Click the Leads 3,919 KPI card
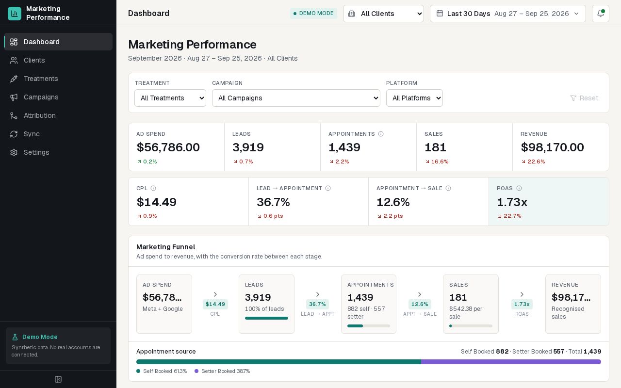 (273, 147)
